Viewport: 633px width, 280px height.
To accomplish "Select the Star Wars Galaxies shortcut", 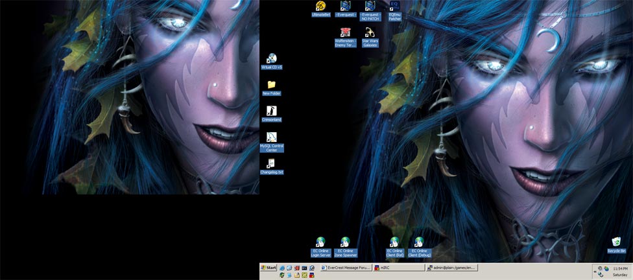I will coord(370,37).
